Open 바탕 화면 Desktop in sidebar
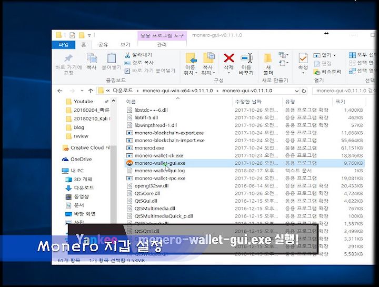This screenshot has height=287, width=379. pyautogui.click(x=85, y=214)
